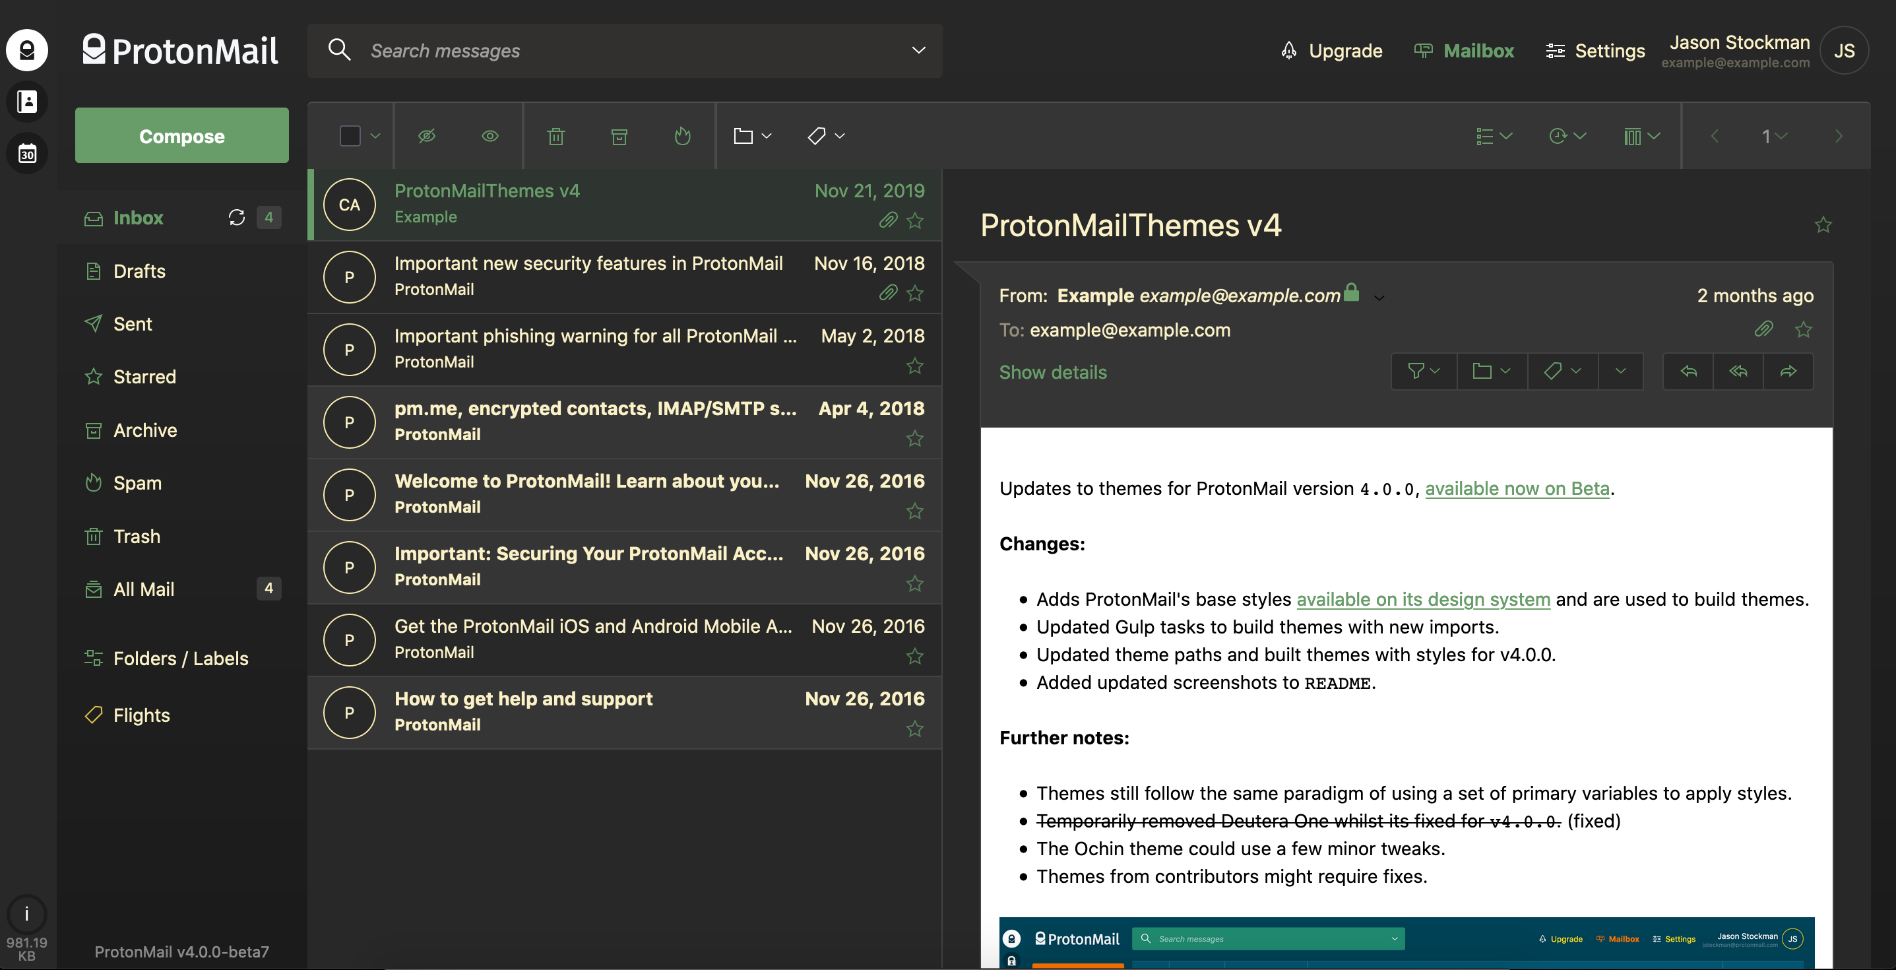The height and width of the screenshot is (970, 1896).
Task: Star conversation next to ProtonMailThemes v4 title
Action: (1823, 224)
